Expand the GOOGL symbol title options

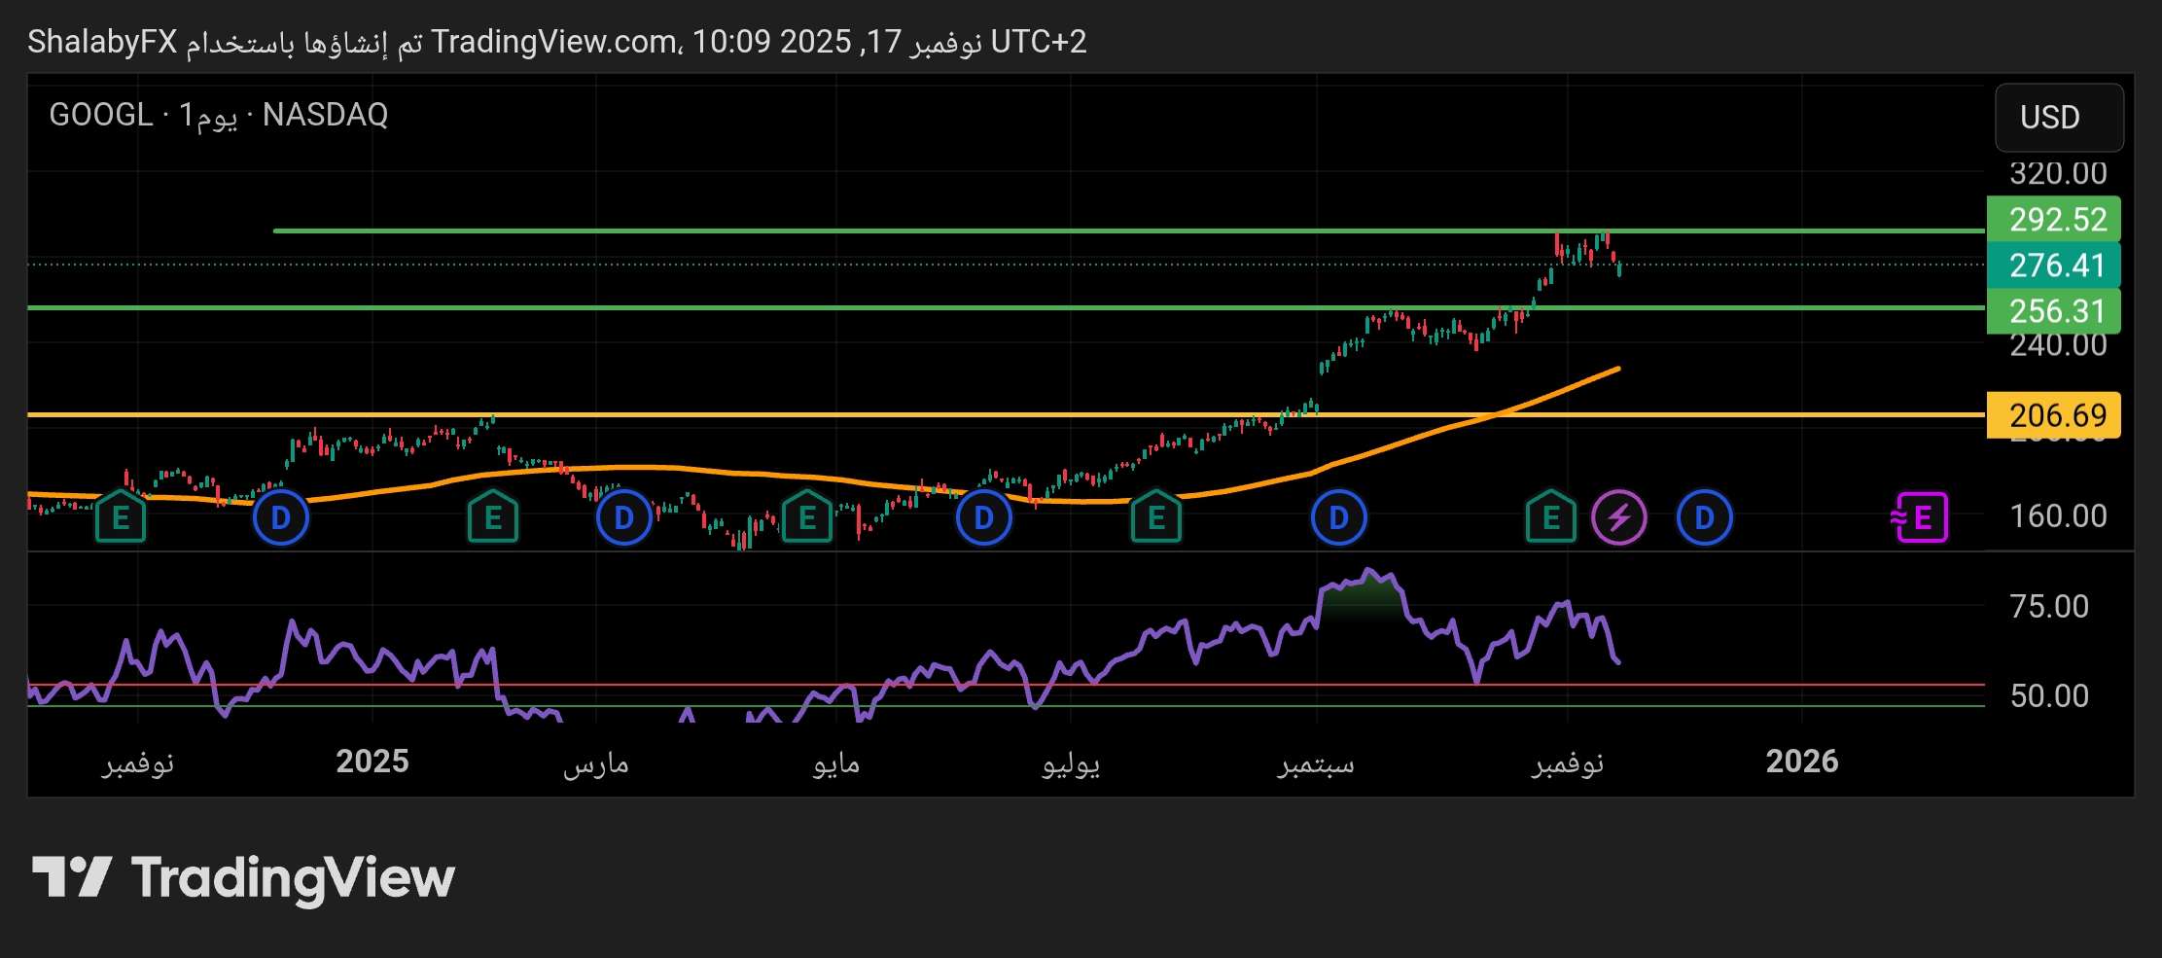[x=100, y=115]
